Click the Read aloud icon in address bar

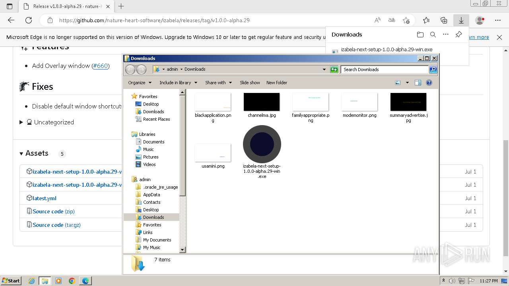coord(377,20)
